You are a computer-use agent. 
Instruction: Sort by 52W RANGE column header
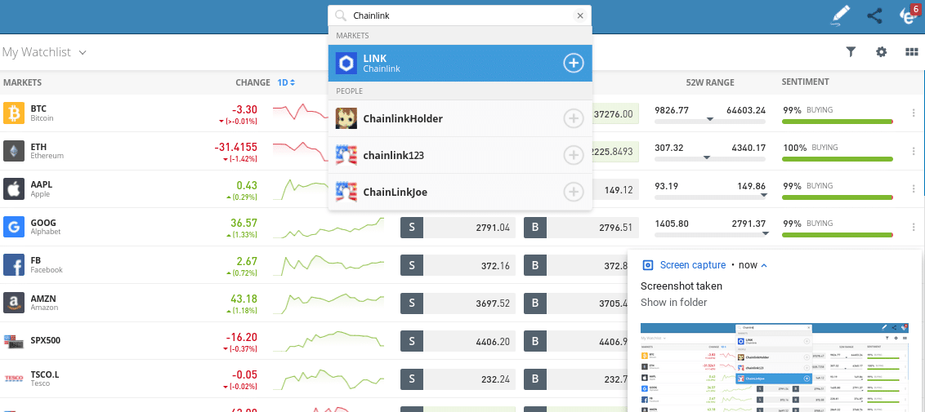point(710,82)
